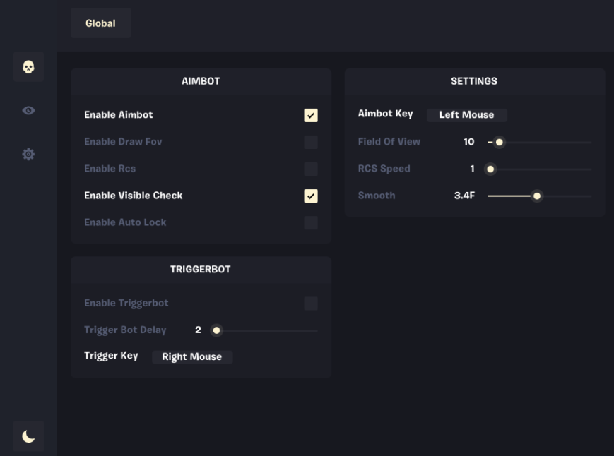The height and width of the screenshot is (456, 614).
Task: Click the Trigger Bot Delay slider handle
Action: [x=216, y=331]
